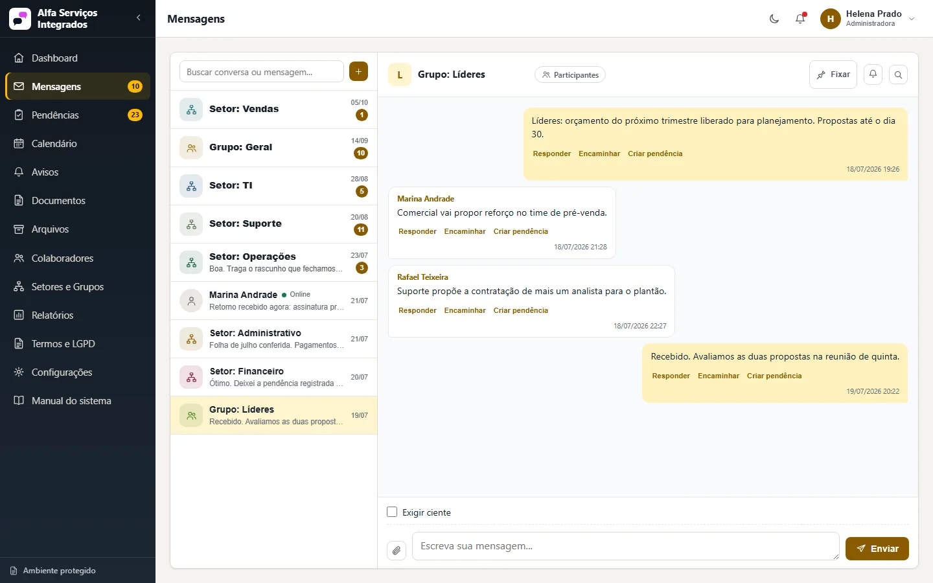Click Criar pendência under the orçamento message
The height and width of the screenshot is (583, 933).
pyautogui.click(x=655, y=154)
